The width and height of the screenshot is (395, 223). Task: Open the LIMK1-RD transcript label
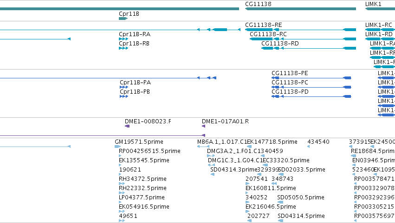pyautogui.click(x=379, y=34)
